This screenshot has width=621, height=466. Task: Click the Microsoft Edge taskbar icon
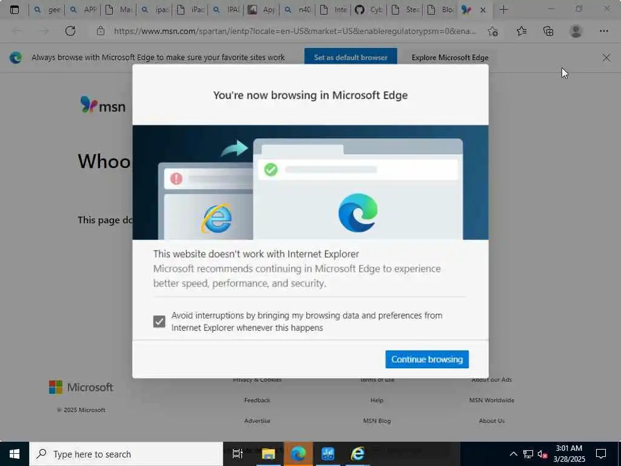(298, 454)
